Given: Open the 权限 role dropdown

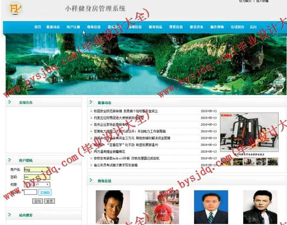Looking at the screenshot, I should pyautogui.click(x=37, y=185).
